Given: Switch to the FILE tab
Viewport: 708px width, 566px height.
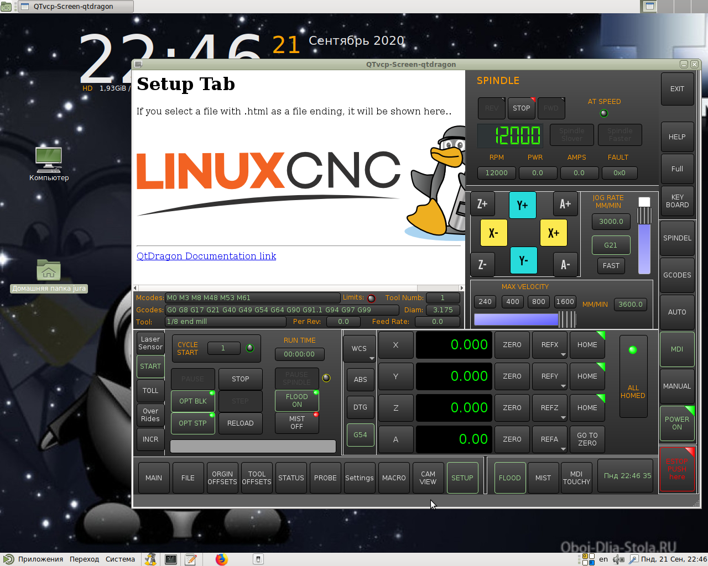Looking at the screenshot, I should pyautogui.click(x=188, y=478).
